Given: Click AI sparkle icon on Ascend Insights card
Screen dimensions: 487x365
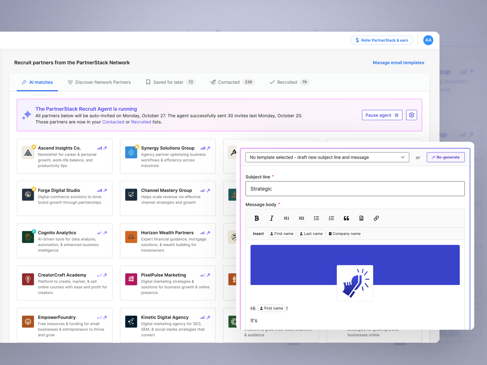Looking at the screenshot, I should pyautogui.click(x=105, y=148).
